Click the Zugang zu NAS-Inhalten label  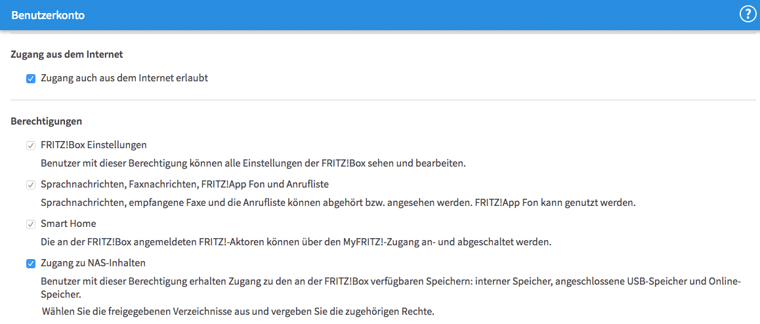pyautogui.click(x=94, y=263)
